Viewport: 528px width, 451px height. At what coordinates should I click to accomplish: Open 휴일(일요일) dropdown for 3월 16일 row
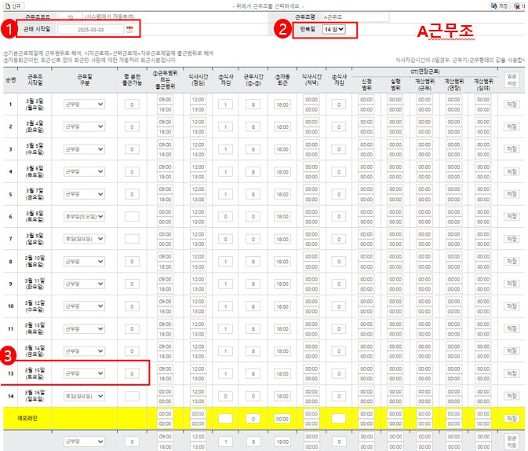click(83, 395)
